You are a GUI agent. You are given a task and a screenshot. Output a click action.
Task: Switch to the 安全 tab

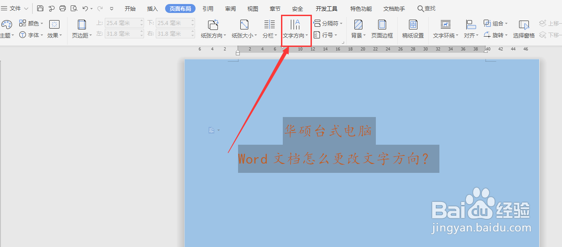pos(298,8)
